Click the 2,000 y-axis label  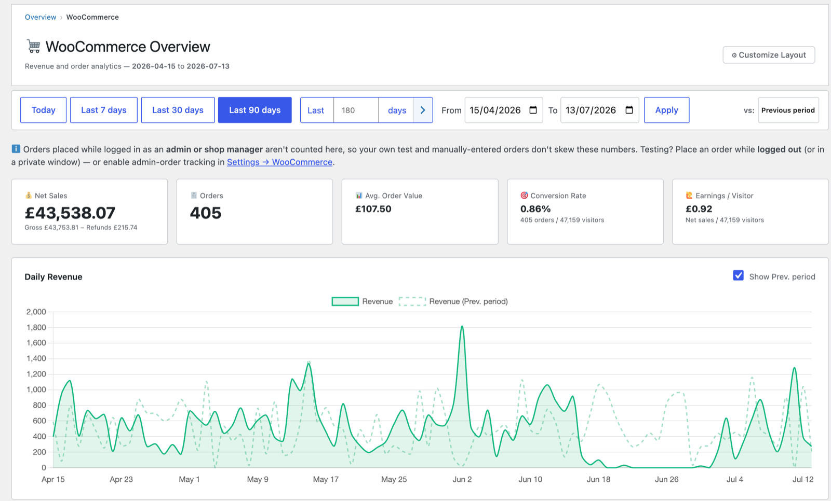36,312
